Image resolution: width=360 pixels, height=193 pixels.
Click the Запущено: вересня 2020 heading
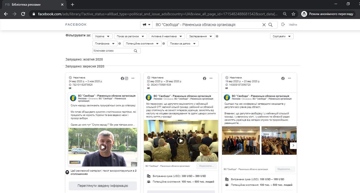coord(85,66)
